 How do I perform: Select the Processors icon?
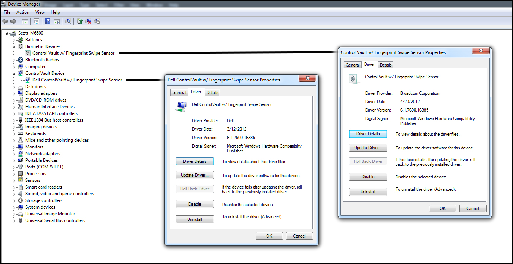tap(21, 174)
